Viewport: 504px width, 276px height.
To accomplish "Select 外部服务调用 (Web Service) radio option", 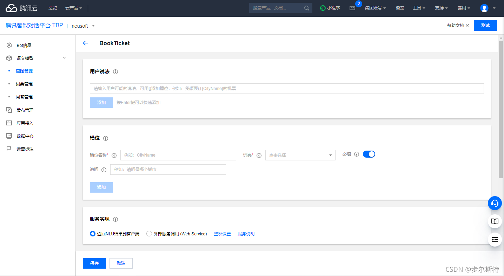I will point(149,234).
